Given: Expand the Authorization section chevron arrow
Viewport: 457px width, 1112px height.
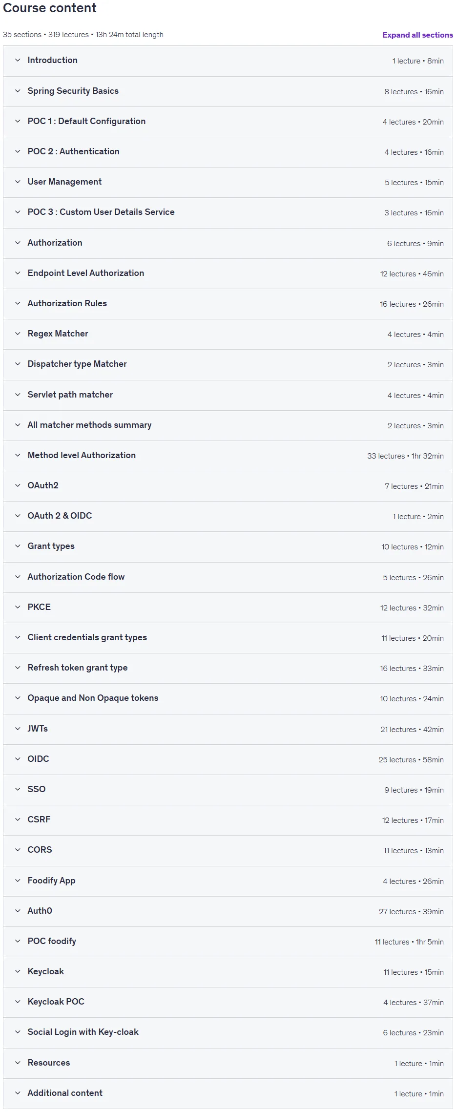Looking at the screenshot, I should (18, 243).
